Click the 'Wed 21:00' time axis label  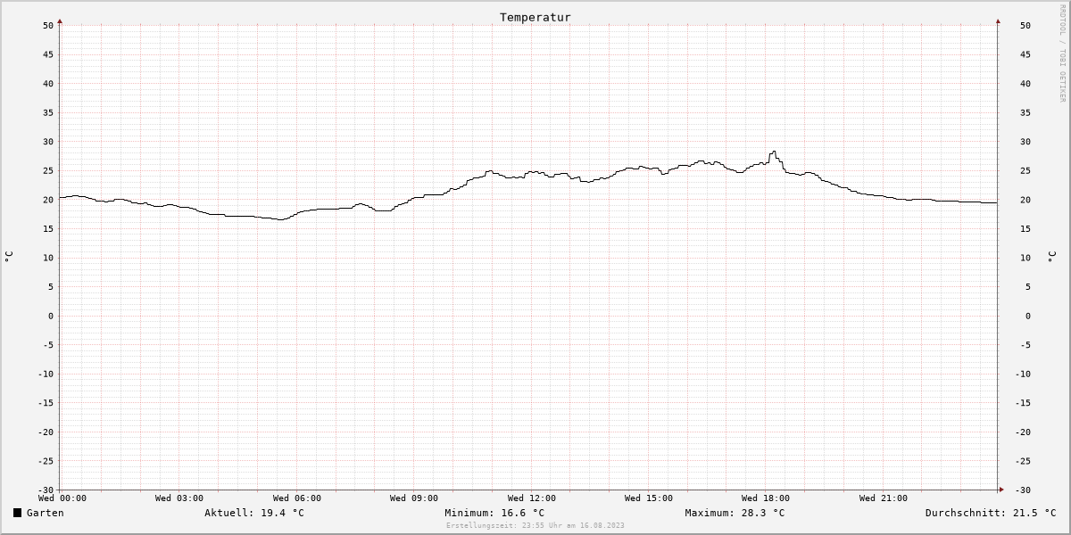click(884, 498)
